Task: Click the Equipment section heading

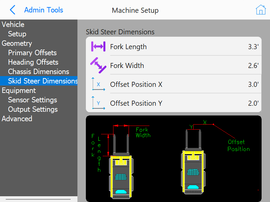Action: coord(19,91)
